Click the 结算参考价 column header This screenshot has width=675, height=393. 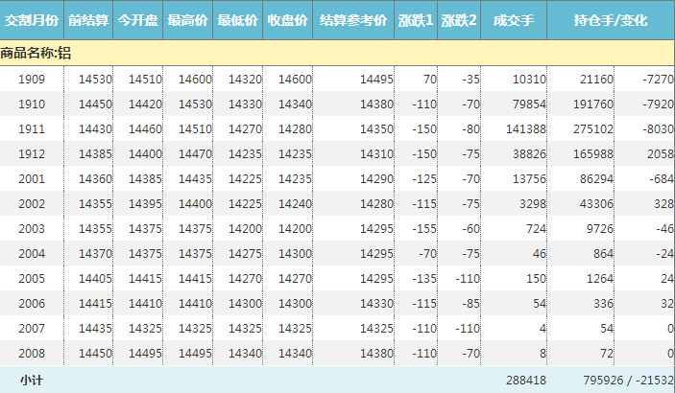point(353,20)
